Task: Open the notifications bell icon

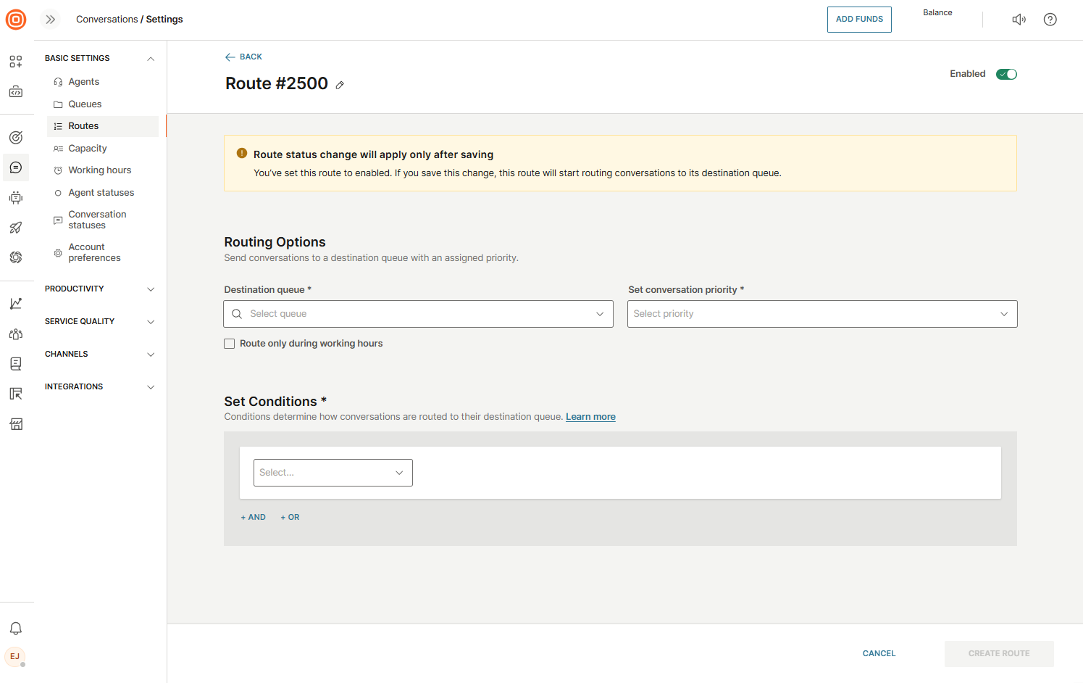Action: pyautogui.click(x=16, y=629)
